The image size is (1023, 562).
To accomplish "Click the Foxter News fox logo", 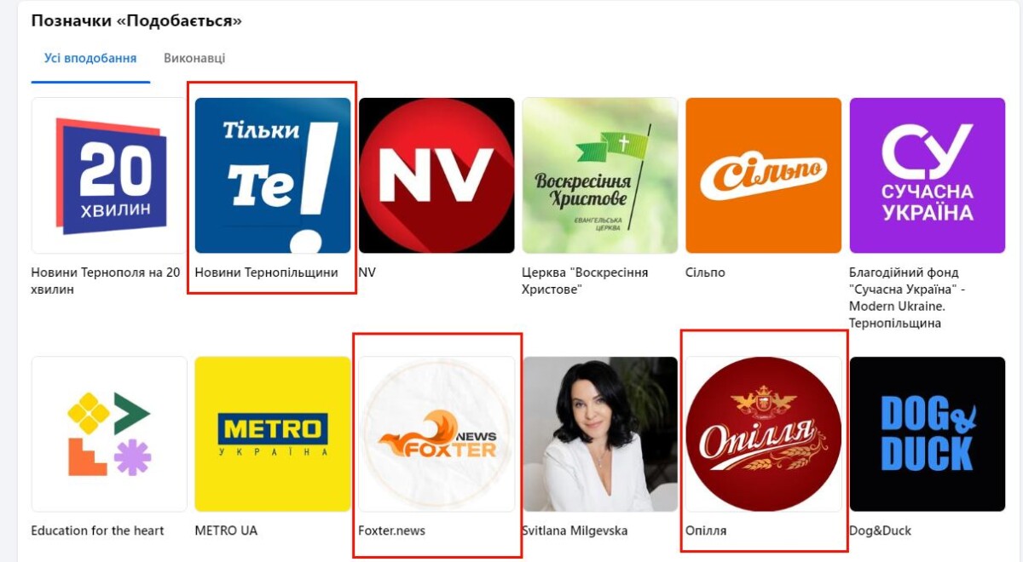I will point(436,434).
